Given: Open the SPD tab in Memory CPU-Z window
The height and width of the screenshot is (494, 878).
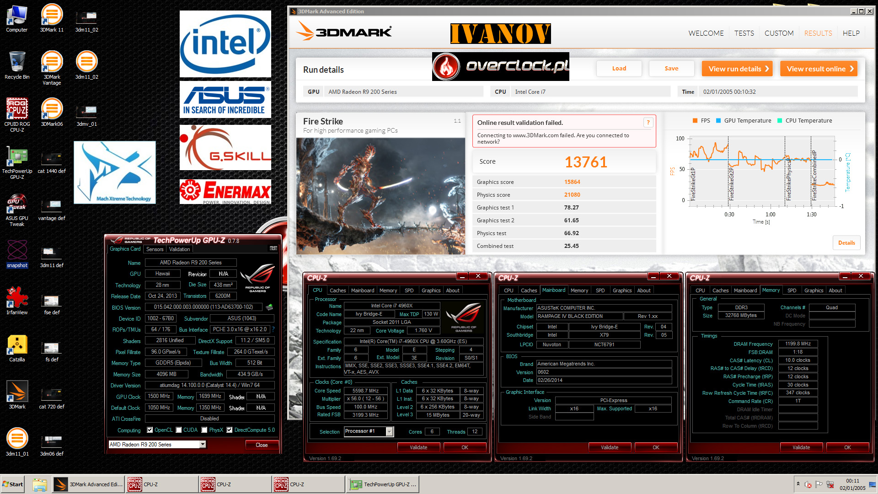Looking at the screenshot, I should click(792, 290).
